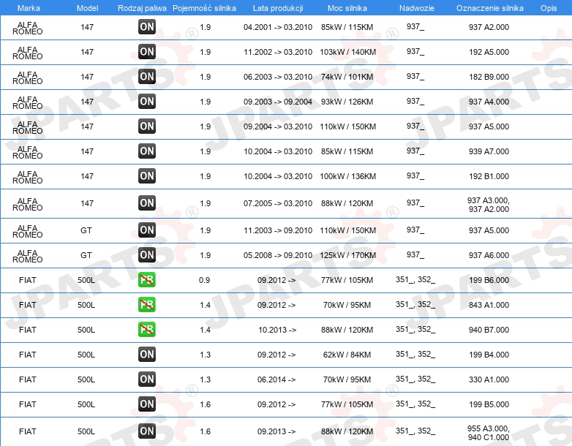Click engine code 192 B1.000

point(489,176)
